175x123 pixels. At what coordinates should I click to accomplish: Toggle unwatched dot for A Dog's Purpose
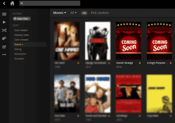(171, 63)
